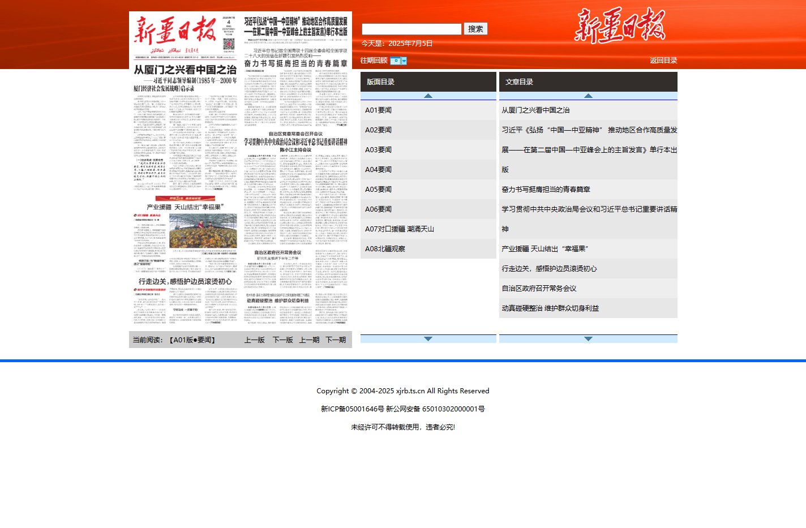
Task: Open article 学习贯彻中共中央政治局会议 in 文章目录
Action: point(588,219)
